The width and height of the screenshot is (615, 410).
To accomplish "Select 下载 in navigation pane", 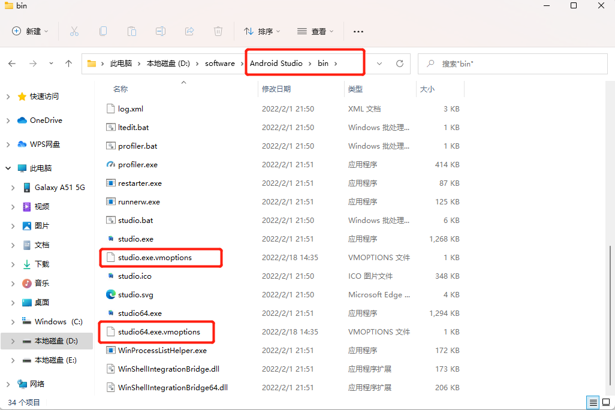I will (x=42, y=264).
